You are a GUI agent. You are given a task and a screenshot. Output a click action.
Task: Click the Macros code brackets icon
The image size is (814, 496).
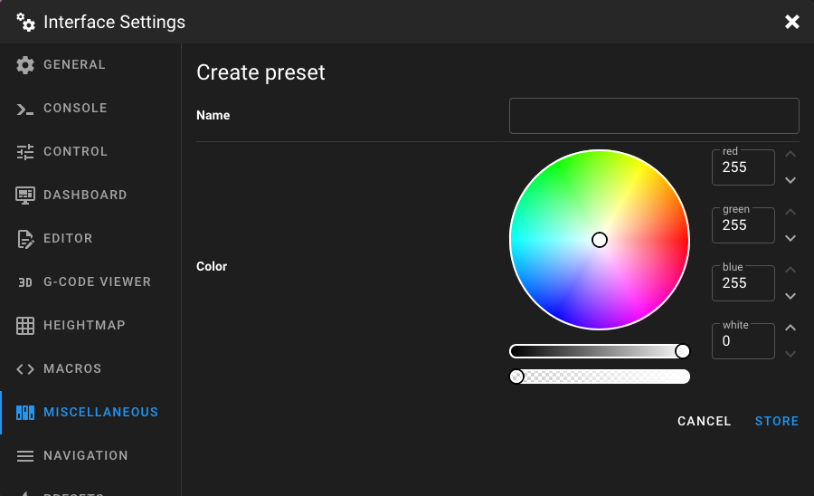[25, 369]
